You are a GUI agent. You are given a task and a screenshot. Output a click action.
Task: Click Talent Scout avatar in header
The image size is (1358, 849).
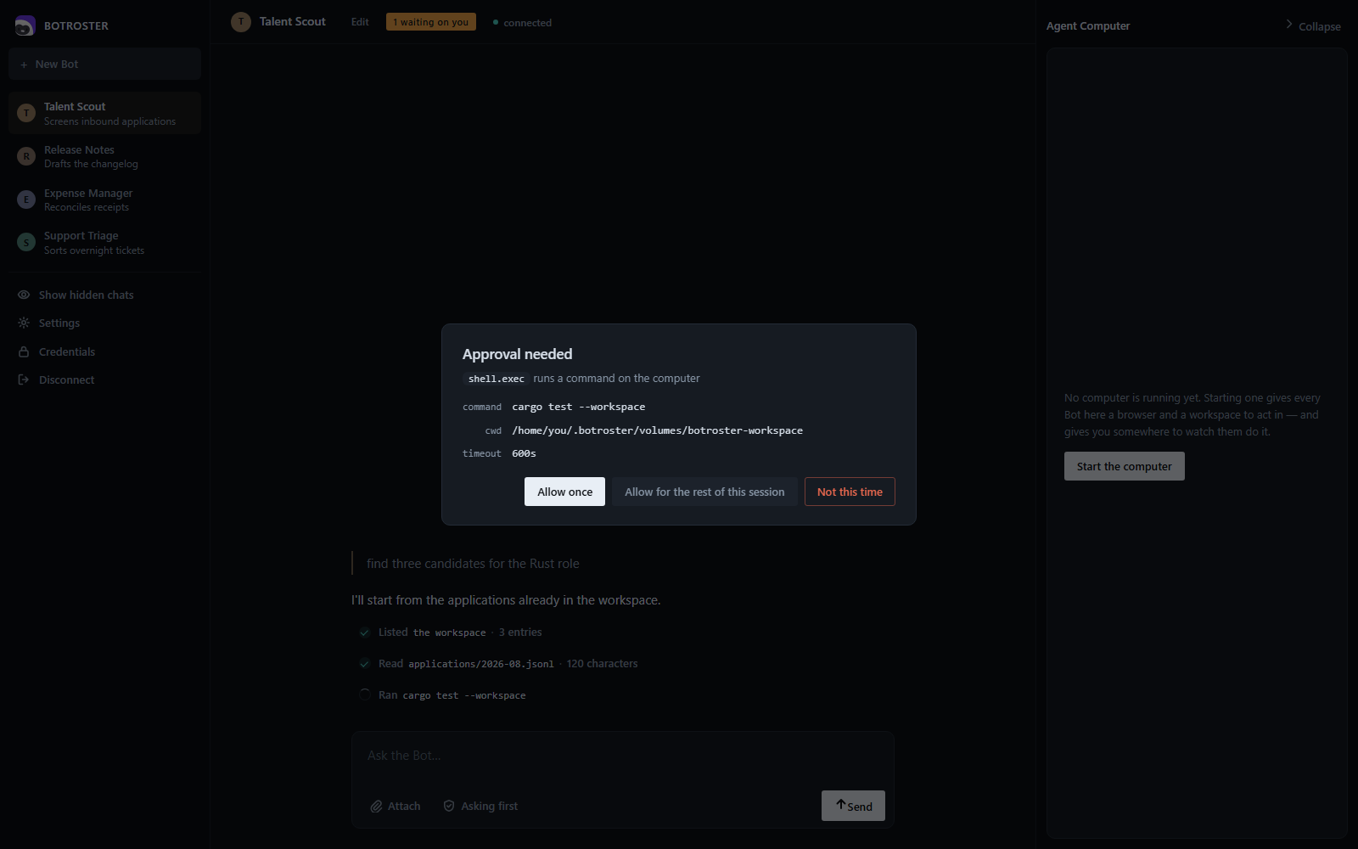tap(241, 22)
